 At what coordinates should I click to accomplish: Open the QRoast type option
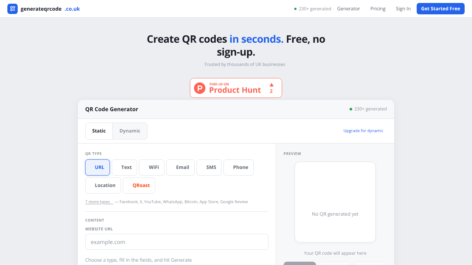click(139, 185)
